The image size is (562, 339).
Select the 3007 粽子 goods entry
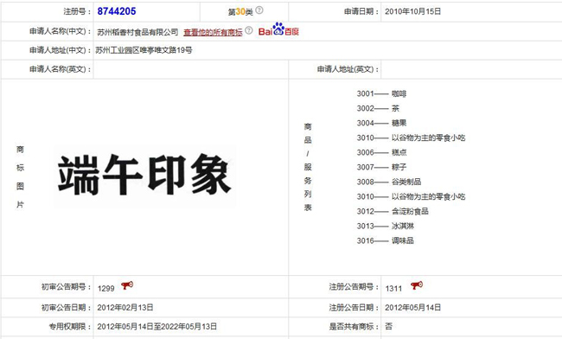pos(381,168)
